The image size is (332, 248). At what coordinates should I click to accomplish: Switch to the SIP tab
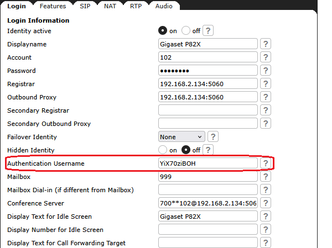(85, 6)
